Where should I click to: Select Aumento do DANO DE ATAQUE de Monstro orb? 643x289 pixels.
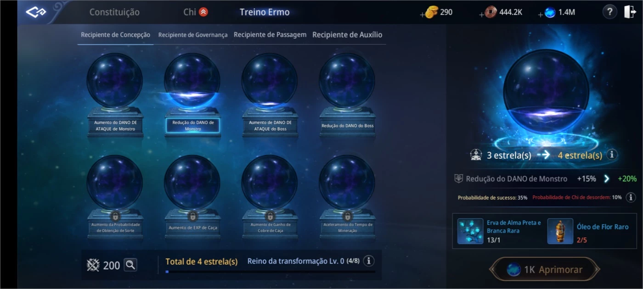click(115, 95)
